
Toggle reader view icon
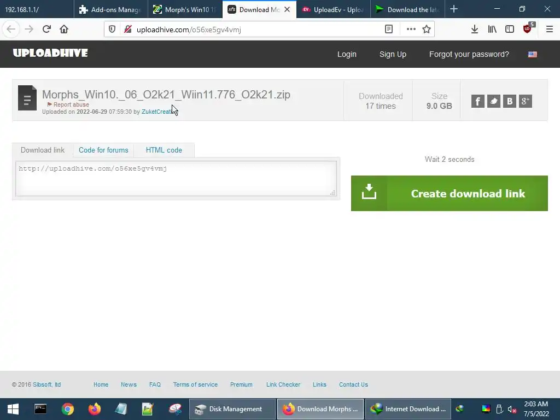coord(389,30)
